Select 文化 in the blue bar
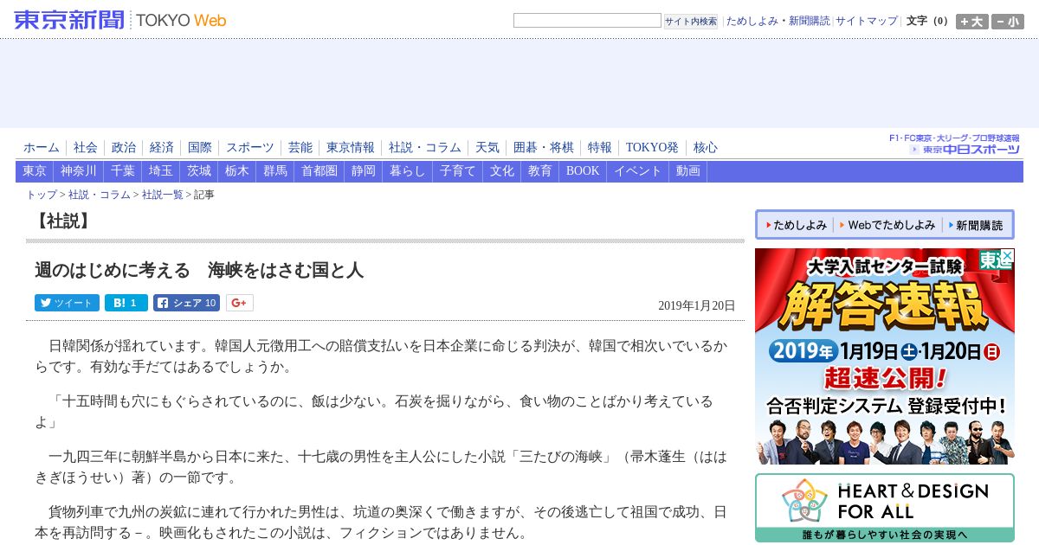This screenshot has width=1039, height=545. coord(502,171)
